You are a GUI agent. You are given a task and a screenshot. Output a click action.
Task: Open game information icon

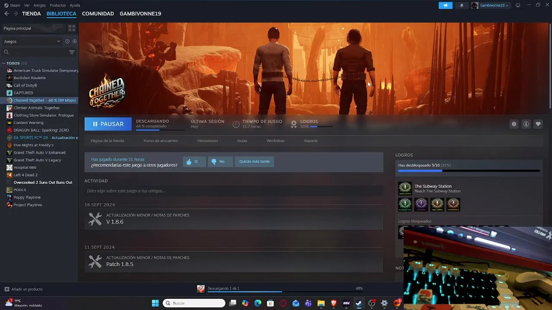[x=526, y=124]
